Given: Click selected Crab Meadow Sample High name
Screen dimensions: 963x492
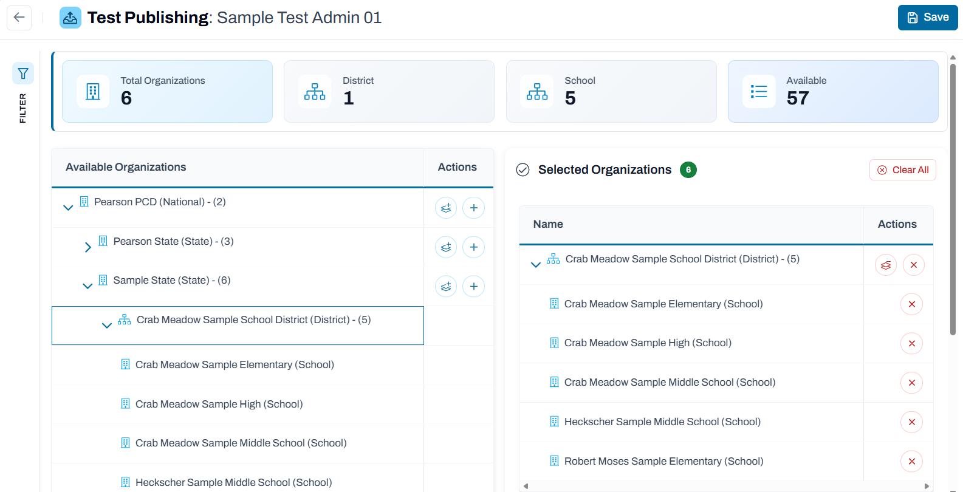Looking at the screenshot, I should click(x=648, y=343).
